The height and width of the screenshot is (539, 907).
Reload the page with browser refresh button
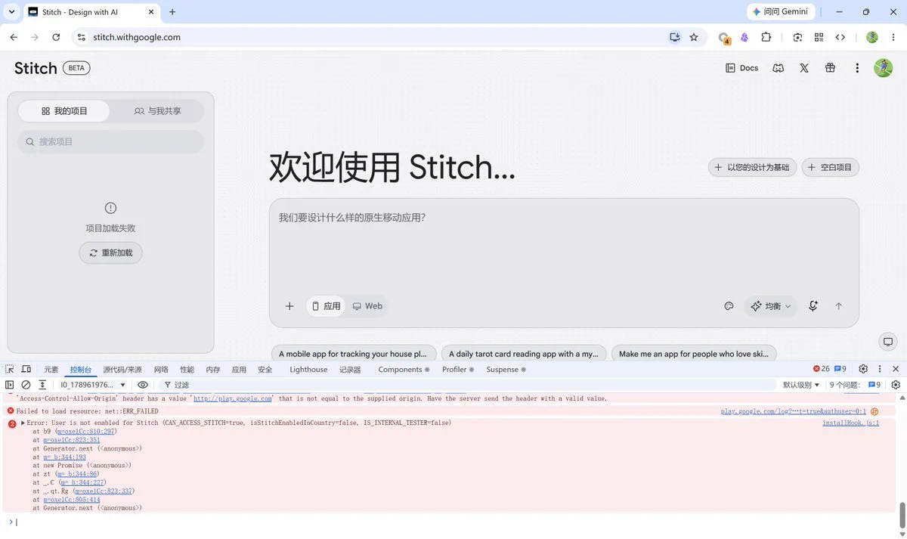click(56, 37)
